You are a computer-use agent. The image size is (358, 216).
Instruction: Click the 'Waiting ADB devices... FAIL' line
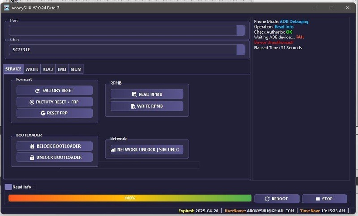click(x=279, y=37)
